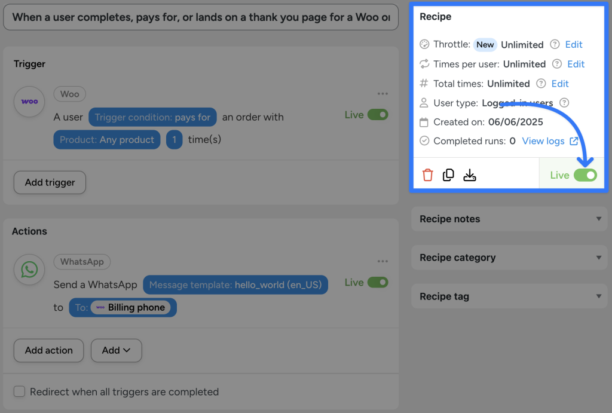Click the recipe title input field
Image resolution: width=612 pixels, height=413 pixels.
(x=200, y=17)
